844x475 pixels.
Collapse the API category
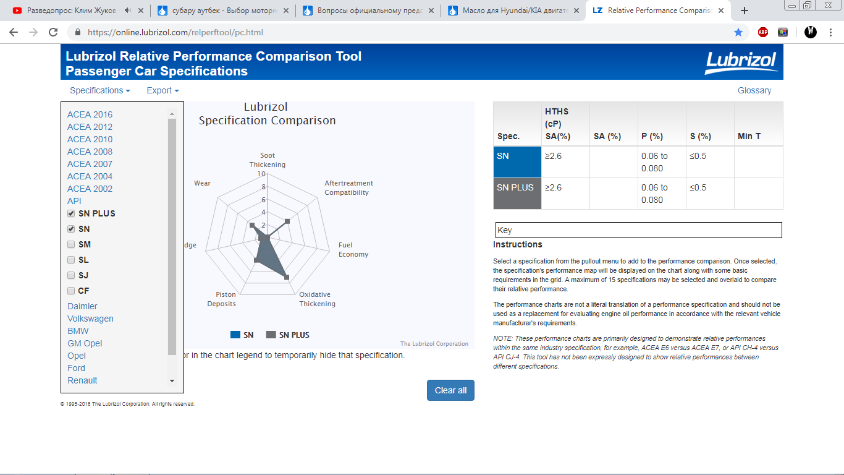pos(74,201)
